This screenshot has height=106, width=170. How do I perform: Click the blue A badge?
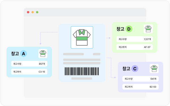point(24,54)
